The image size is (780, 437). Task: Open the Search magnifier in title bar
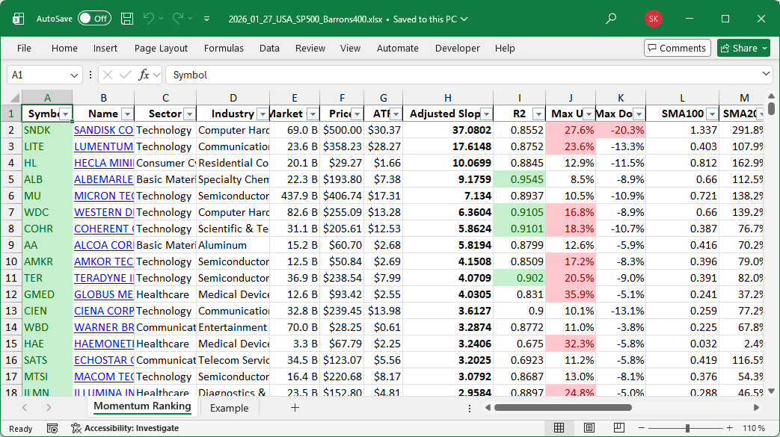point(611,19)
